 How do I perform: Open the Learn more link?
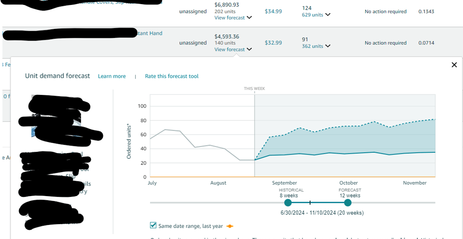[112, 76]
